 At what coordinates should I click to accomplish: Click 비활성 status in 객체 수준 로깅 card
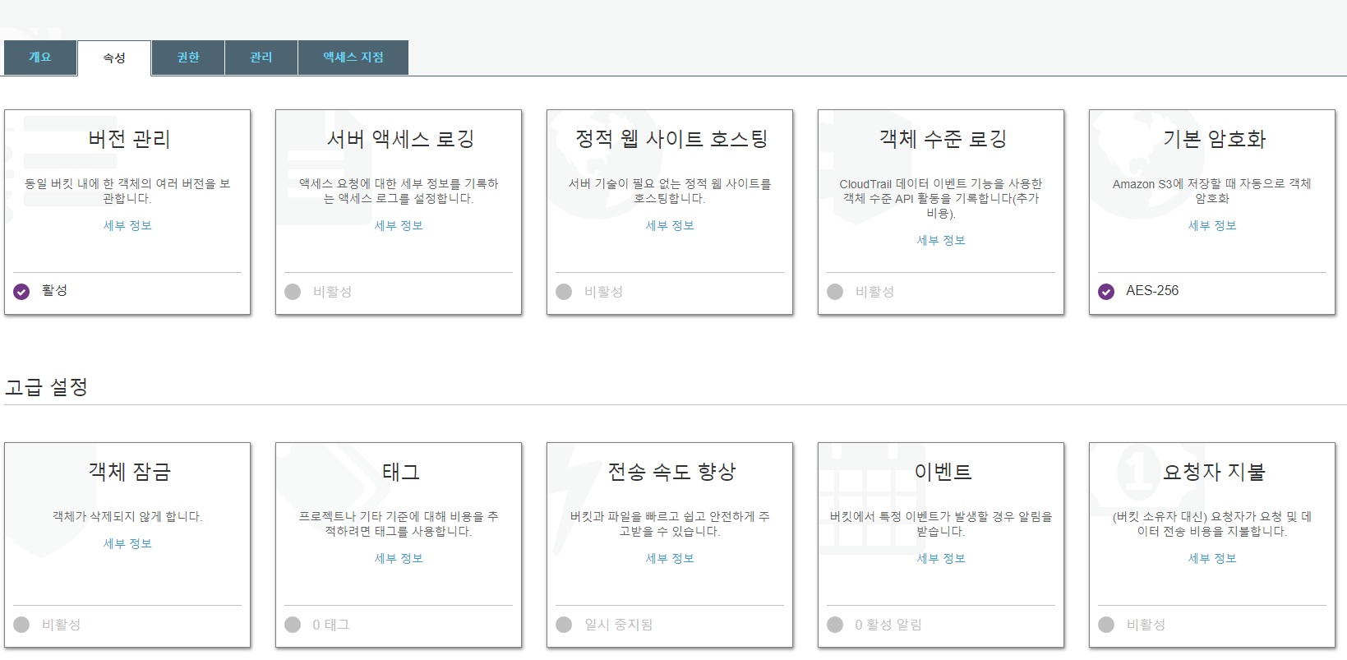874,292
